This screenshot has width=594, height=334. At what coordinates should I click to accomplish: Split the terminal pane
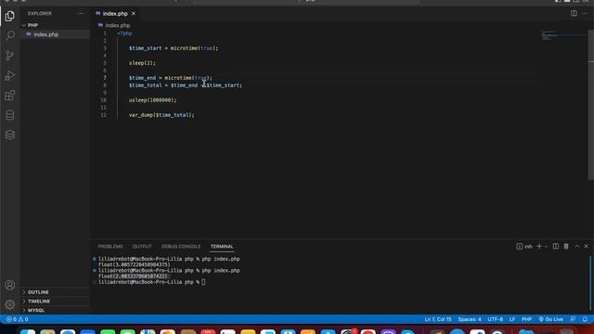556,247
